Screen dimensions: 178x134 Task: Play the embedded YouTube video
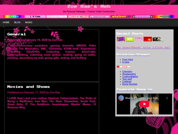pos(144,104)
